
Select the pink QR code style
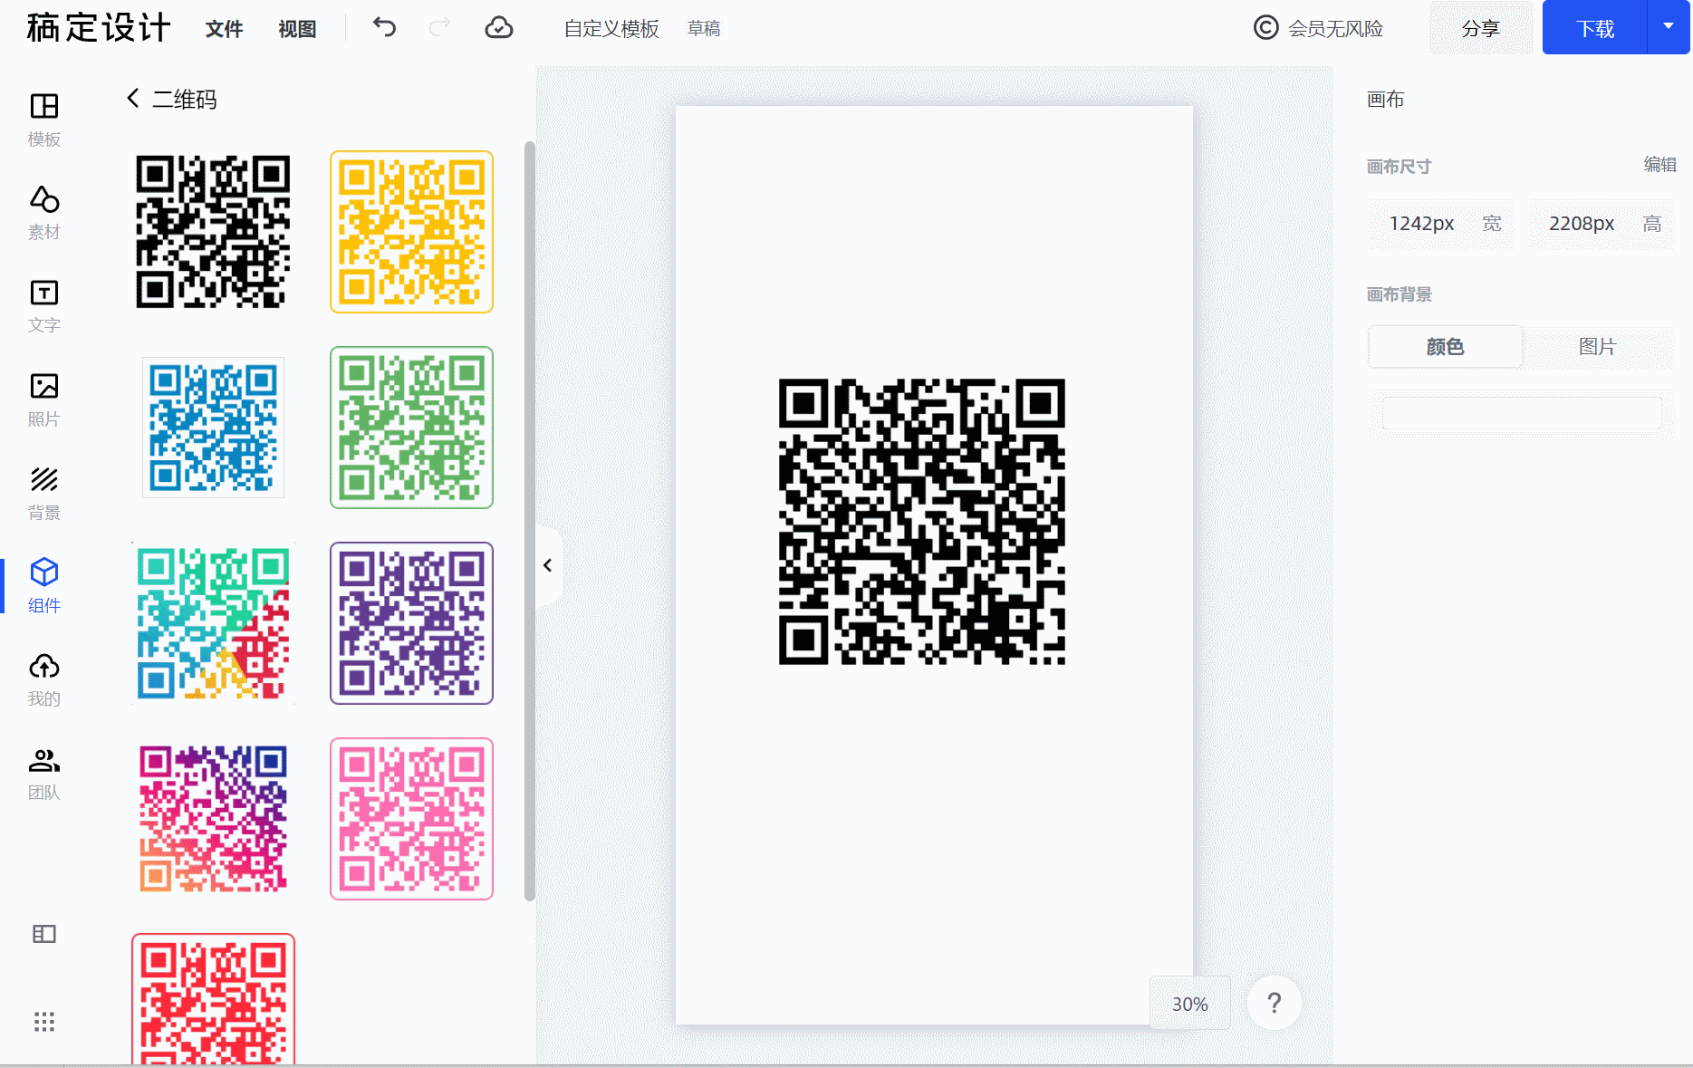pos(411,819)
